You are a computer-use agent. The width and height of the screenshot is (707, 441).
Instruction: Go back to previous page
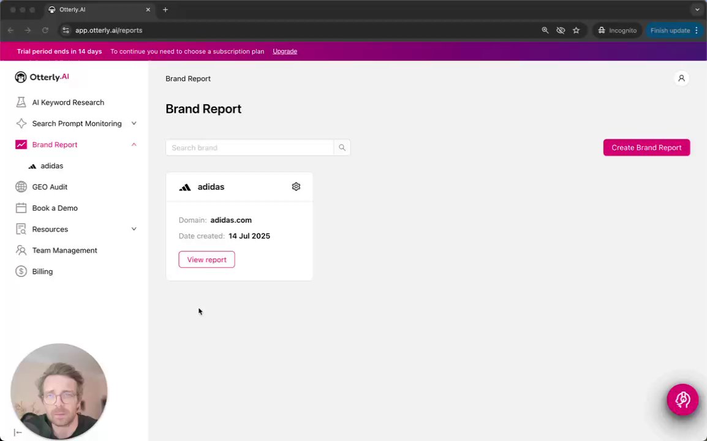tap(11, 30)
